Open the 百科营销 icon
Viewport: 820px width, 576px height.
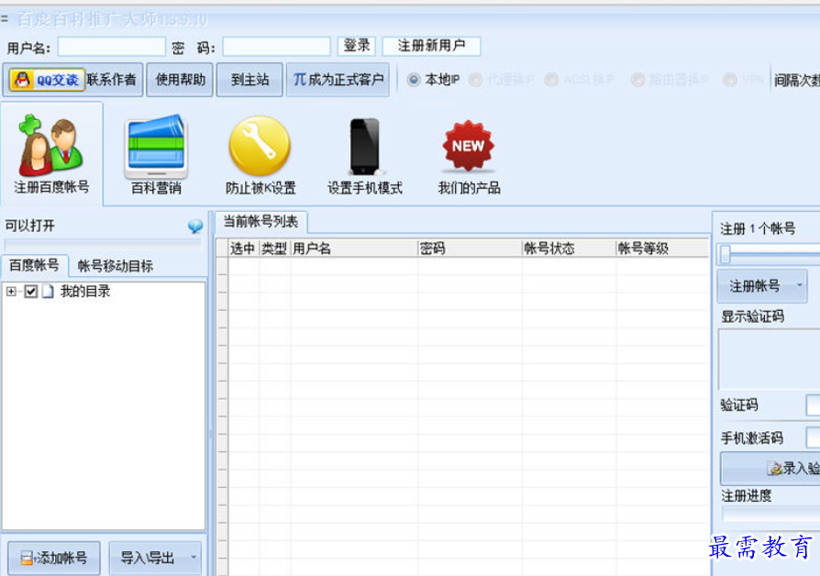(156, 154)
